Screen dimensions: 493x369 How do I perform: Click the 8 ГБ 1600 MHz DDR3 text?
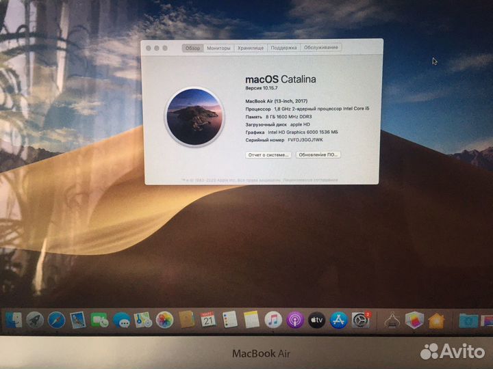pos(289,116)
